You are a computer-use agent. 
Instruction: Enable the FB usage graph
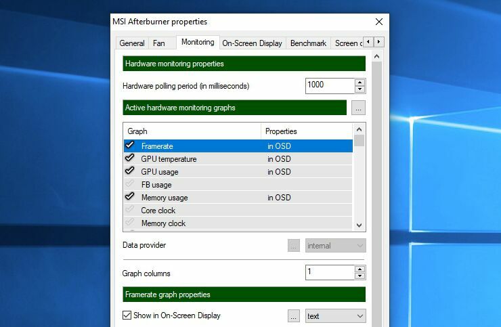(x=130, y=183)
